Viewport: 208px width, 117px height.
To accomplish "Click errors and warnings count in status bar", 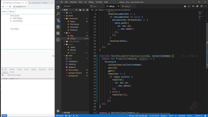I will tap(68, 116).
